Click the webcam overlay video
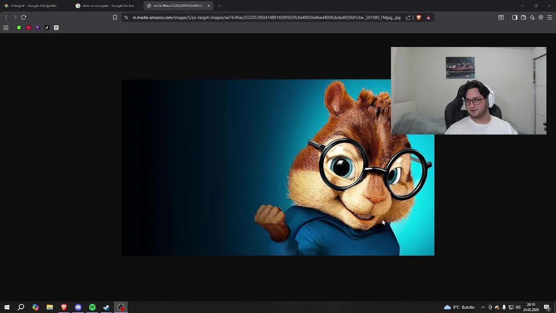 click(x=469, y=91)
